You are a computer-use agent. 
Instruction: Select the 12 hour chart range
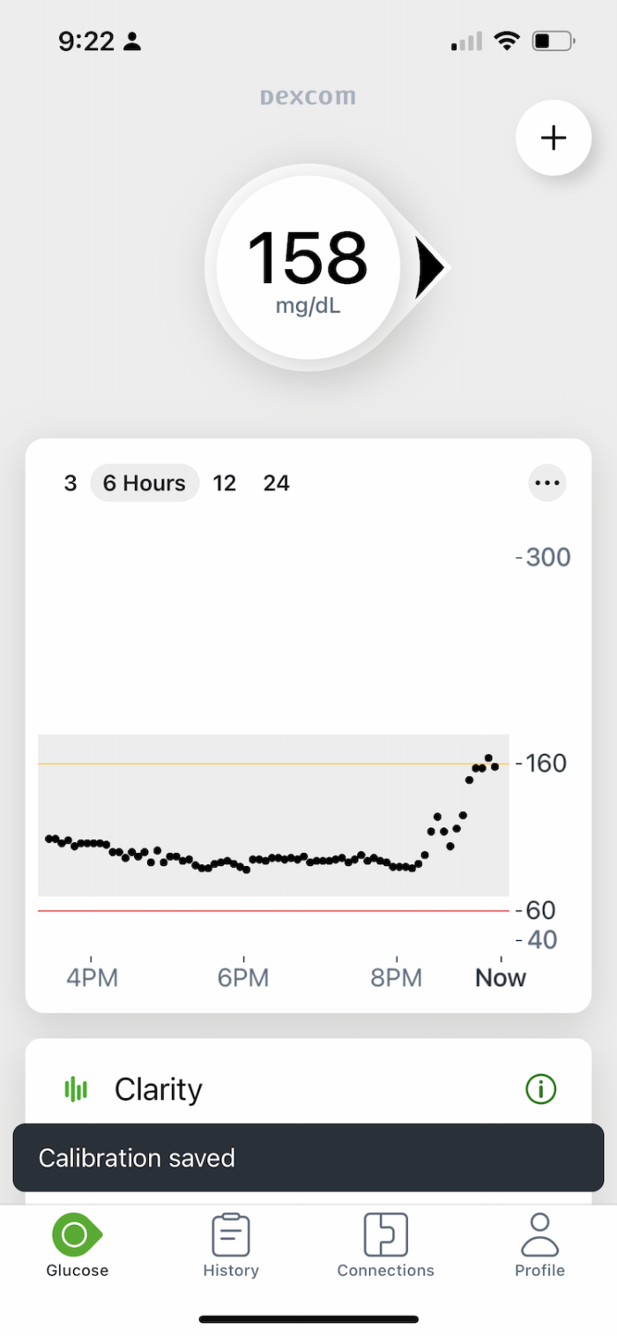[225, 483]
